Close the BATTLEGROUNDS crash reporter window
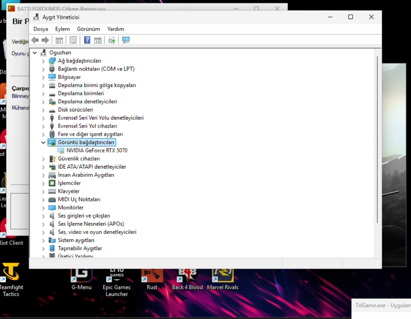The height and width of the screenshot is (319, 411). pyautogui.click(x=277, y=8)
